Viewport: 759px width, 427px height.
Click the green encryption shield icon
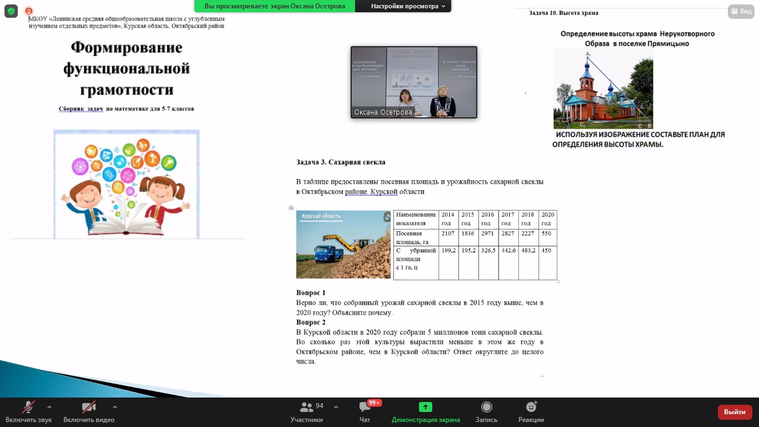coord(11,11)
